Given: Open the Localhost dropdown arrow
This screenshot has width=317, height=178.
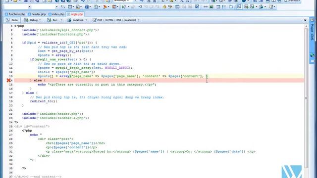Looking at the screenshot, I should 86,20.
